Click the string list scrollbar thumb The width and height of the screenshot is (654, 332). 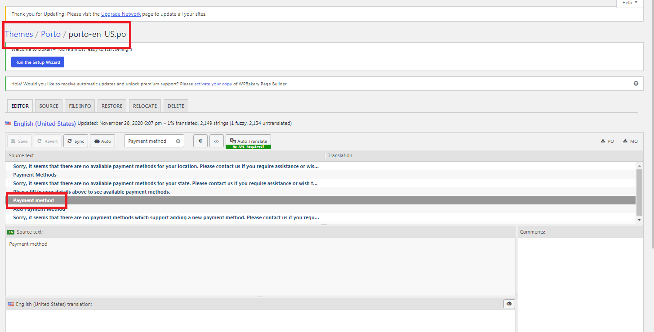click(x=640, y=192)
